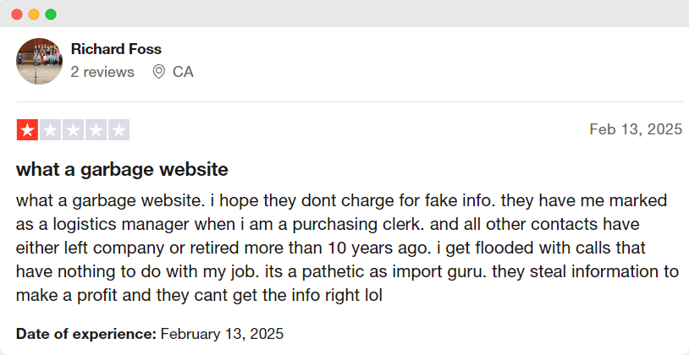Image resolution: width=689 pixels, height=355 pixels.
Task: Close the window with the red button
Action: 17,14
